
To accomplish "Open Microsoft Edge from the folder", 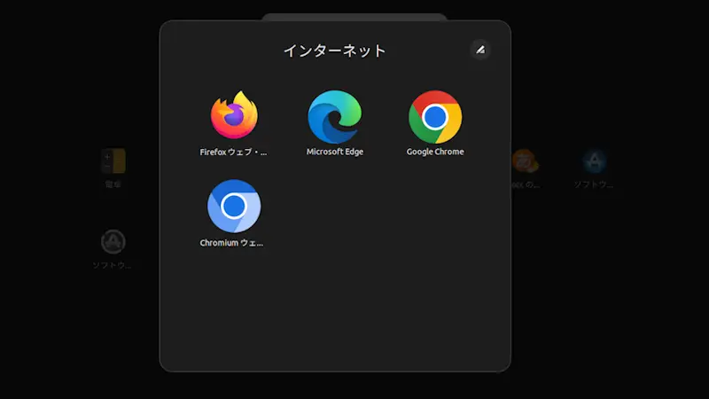I will pos(335,117).
